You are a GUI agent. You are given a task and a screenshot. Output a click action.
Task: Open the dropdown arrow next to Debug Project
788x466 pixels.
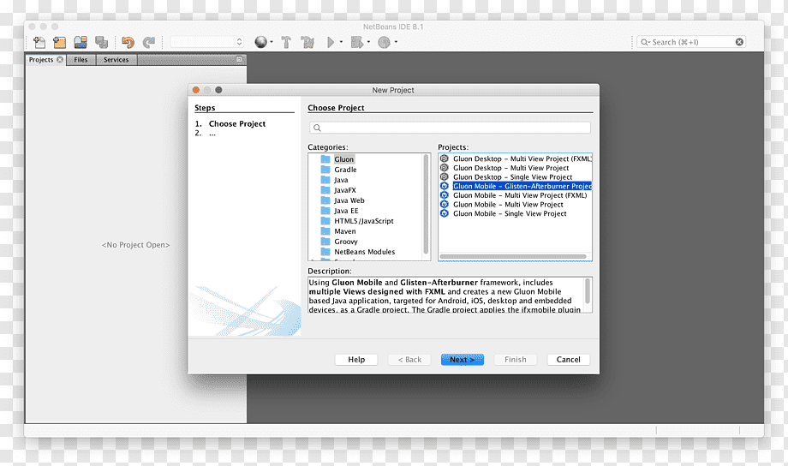click(x=368, y=42)
